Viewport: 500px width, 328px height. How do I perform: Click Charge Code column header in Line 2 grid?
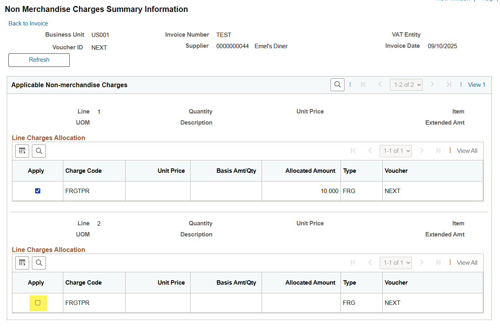[83, 283]
